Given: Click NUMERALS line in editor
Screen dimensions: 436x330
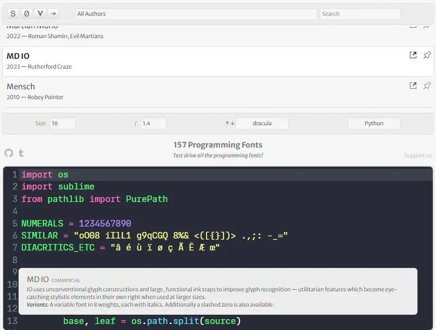Looking at the screenshot, I should tap(76, 224).
